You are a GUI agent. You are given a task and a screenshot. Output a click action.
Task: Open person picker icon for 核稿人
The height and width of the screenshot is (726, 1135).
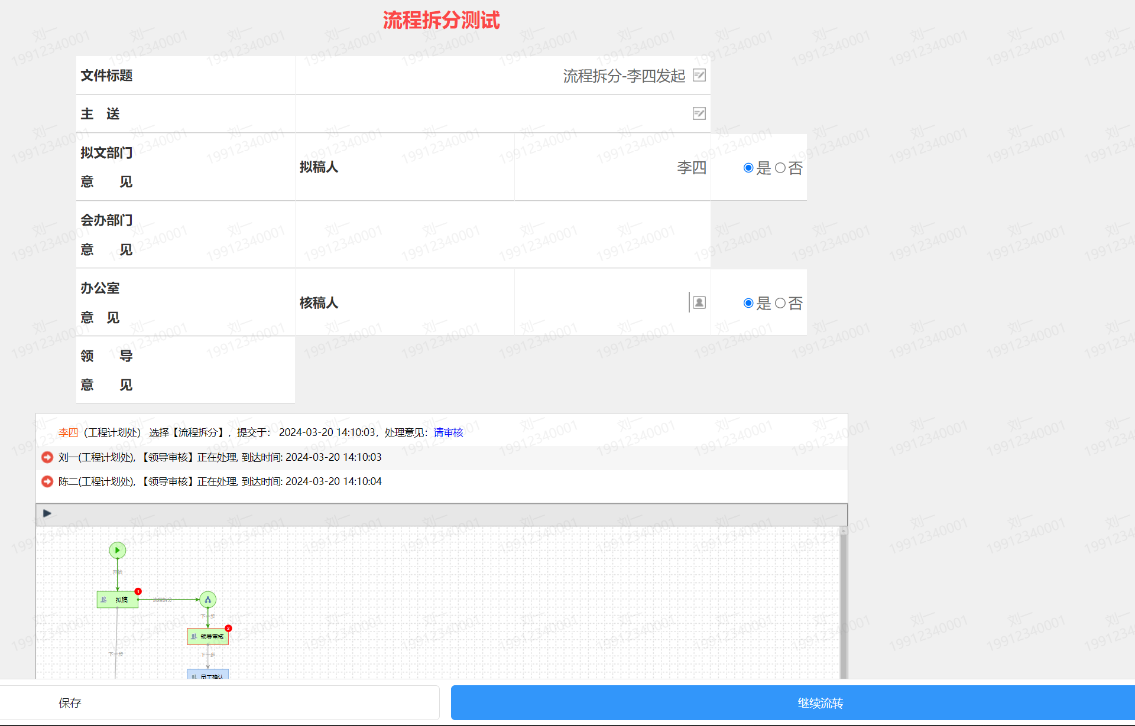[699, 302]
